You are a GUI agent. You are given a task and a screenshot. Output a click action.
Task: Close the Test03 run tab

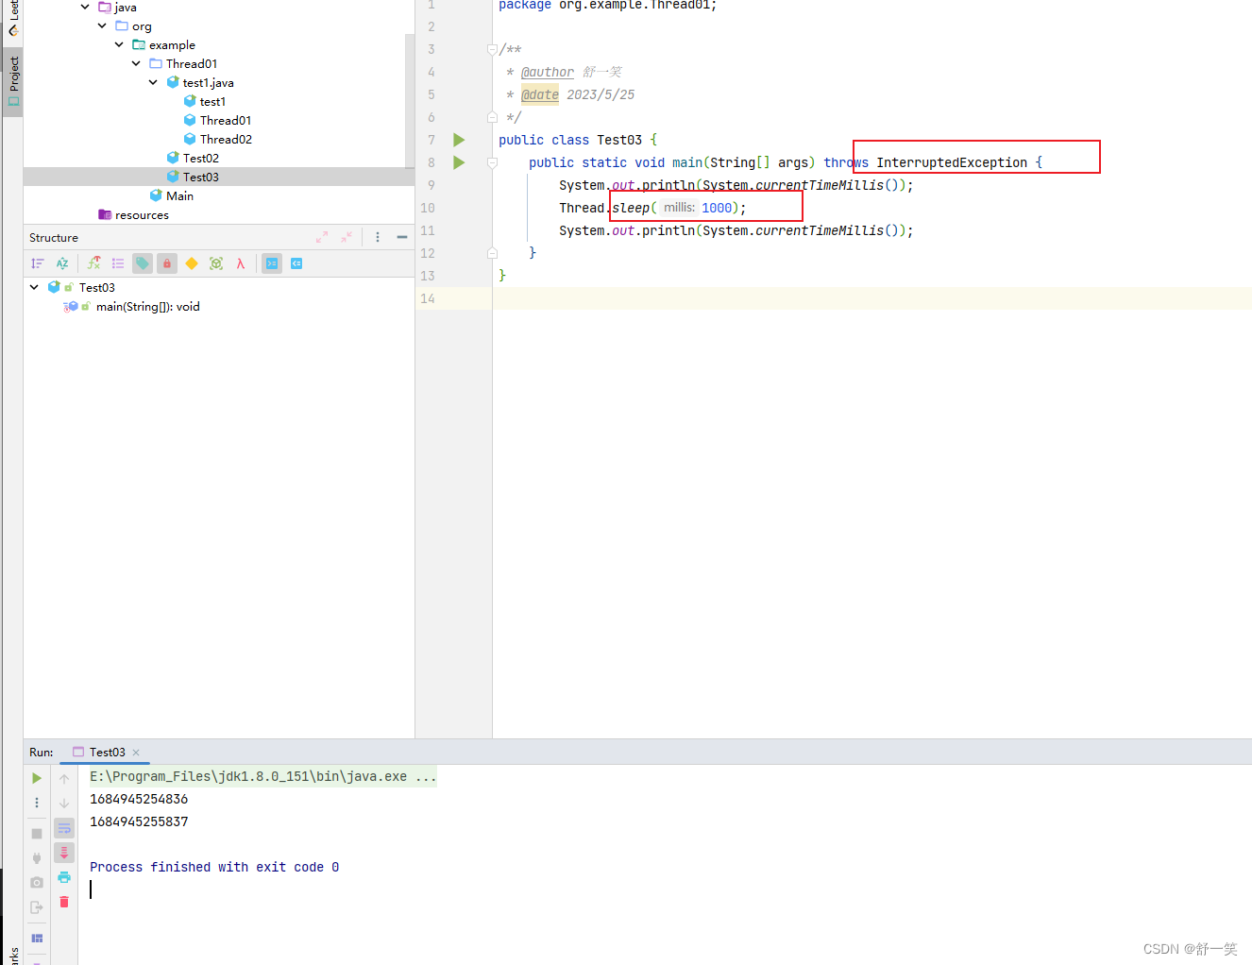(136, 753)
